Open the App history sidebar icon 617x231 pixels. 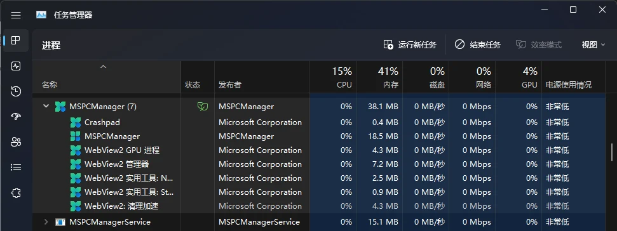(16, 91)
